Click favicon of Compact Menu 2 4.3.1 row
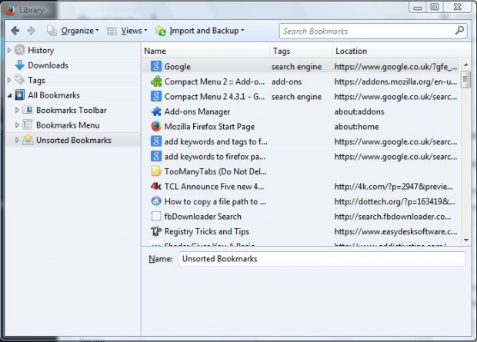 (x=156, y=96)
